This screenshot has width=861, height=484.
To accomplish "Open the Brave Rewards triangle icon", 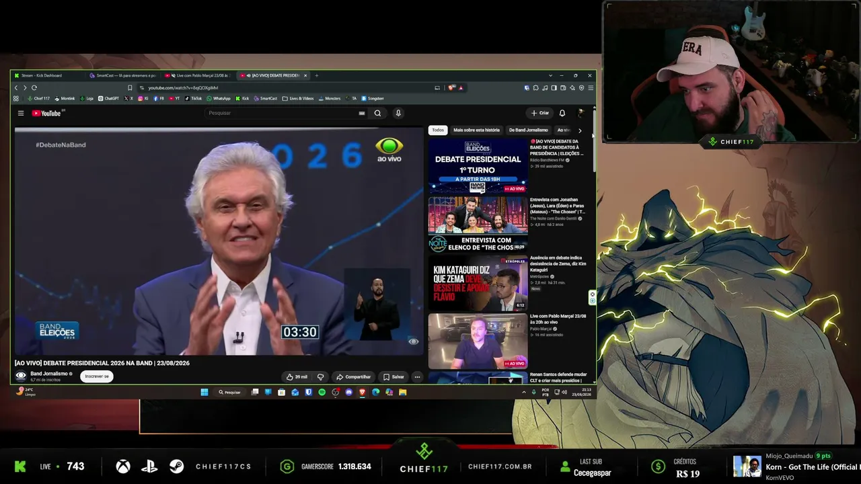I will pos(461,87).
